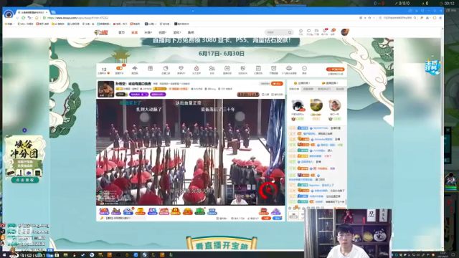Click third gift icon with badge below video
The height and width of the screenshot is (258, 459).
128,211
